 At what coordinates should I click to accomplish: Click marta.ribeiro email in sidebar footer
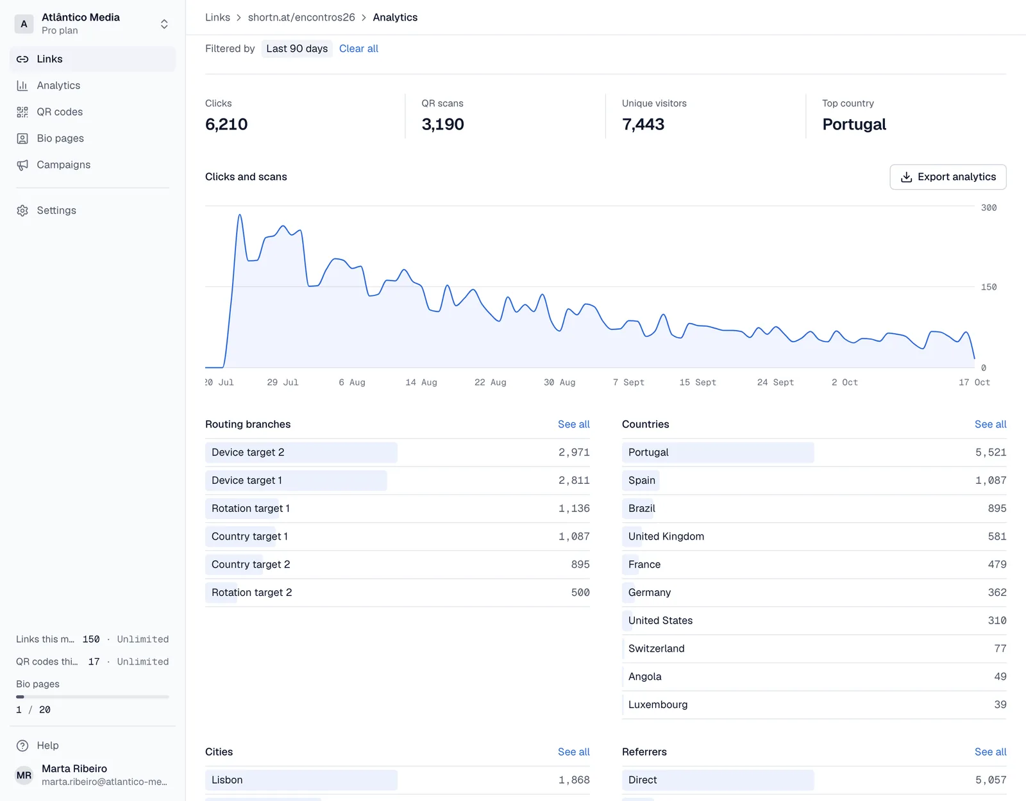pyautogui.click(x=105, y=782)
